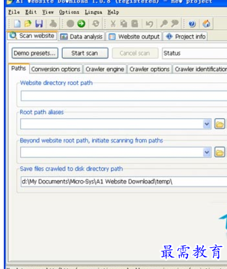The width and height of the screenshot is (227, 269).
Task: Select the Crawler engine sub-tab
Action: click(x=105, y=69)
